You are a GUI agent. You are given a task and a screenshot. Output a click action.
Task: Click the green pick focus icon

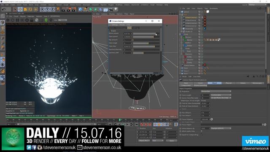pos(46,20)
